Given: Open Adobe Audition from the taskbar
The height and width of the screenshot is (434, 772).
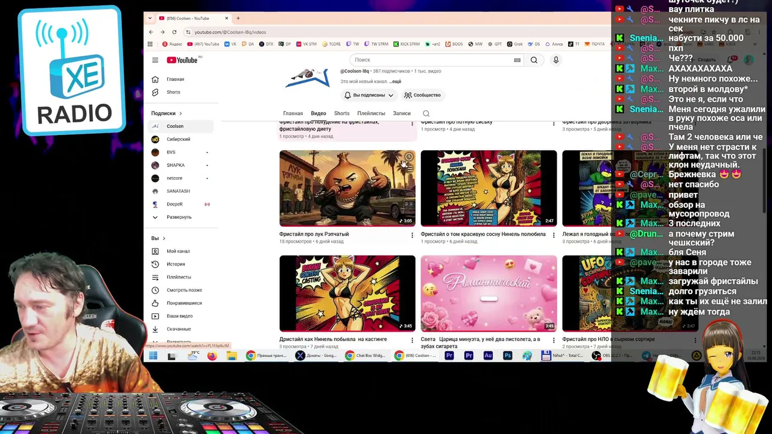Looking at the screenshot, I should coord(488,356).
